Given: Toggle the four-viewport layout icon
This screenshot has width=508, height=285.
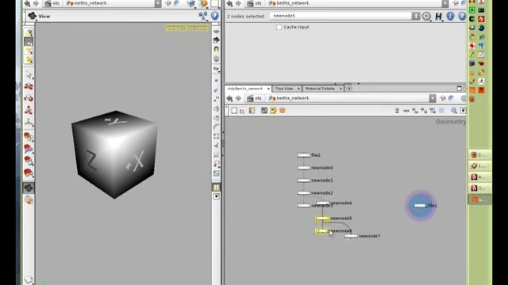Looking at the screenshot, I should pyautogui.click(x=217, y=188).
